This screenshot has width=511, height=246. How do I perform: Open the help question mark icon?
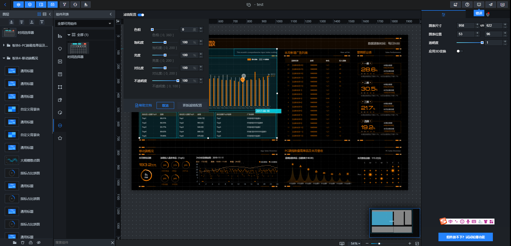467,5
